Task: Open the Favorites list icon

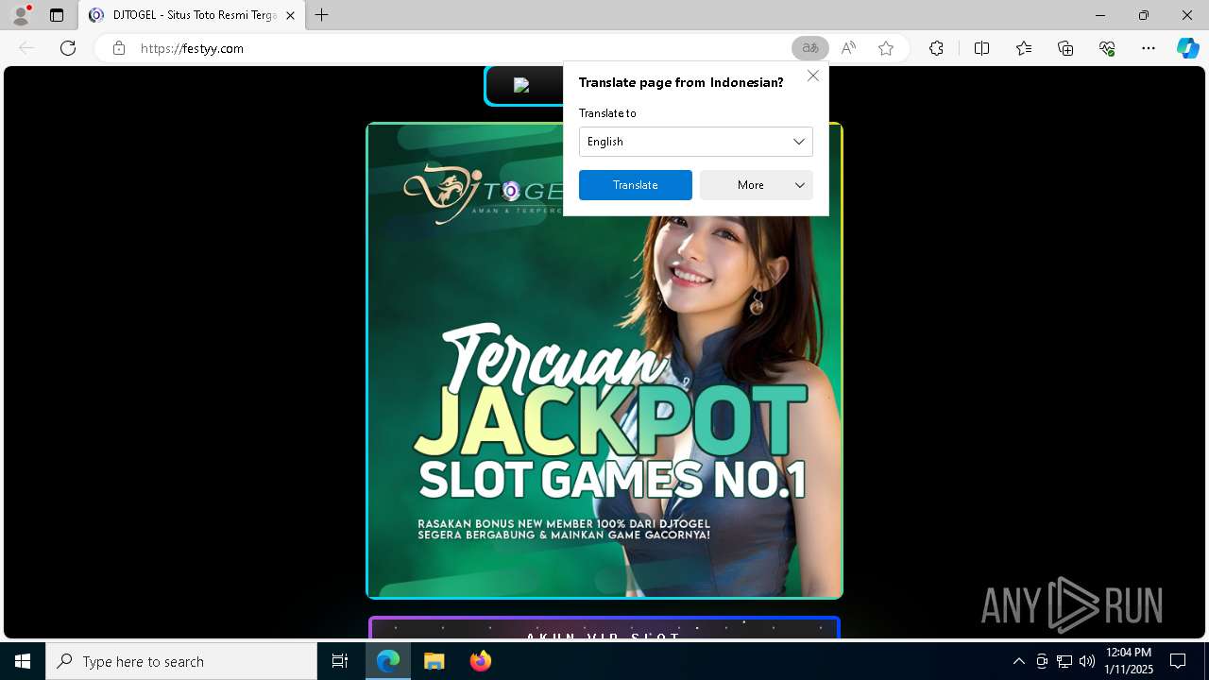Action: click(1024, 48)
